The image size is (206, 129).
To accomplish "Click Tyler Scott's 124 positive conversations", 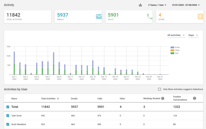I will (175, 116).
